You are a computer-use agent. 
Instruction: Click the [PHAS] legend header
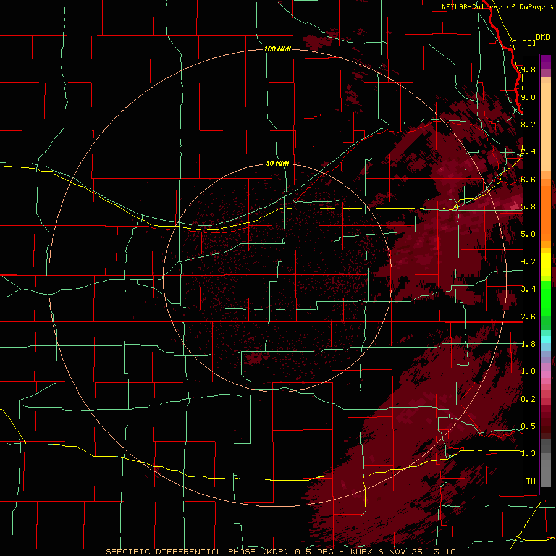pos(522,43)
